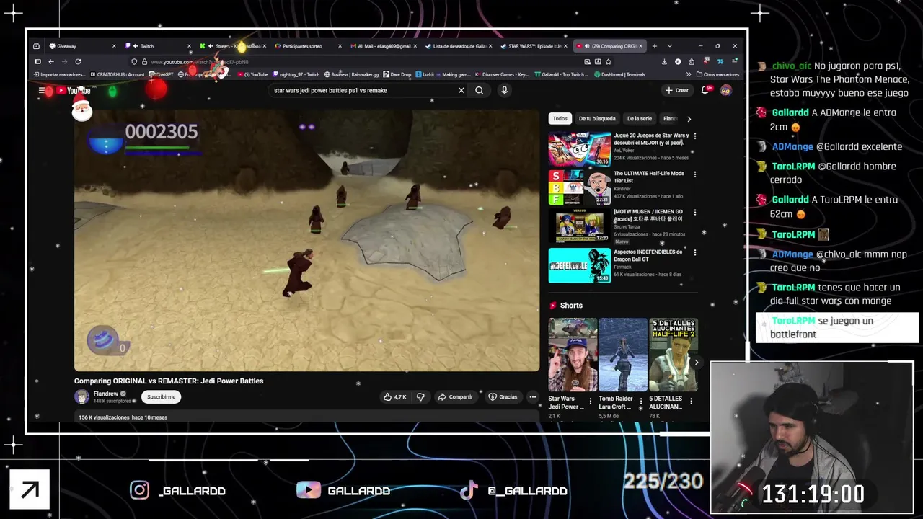
Task: Open options menu for Aspectos INDEFENDIBLES video
Action: coord(695,253)
